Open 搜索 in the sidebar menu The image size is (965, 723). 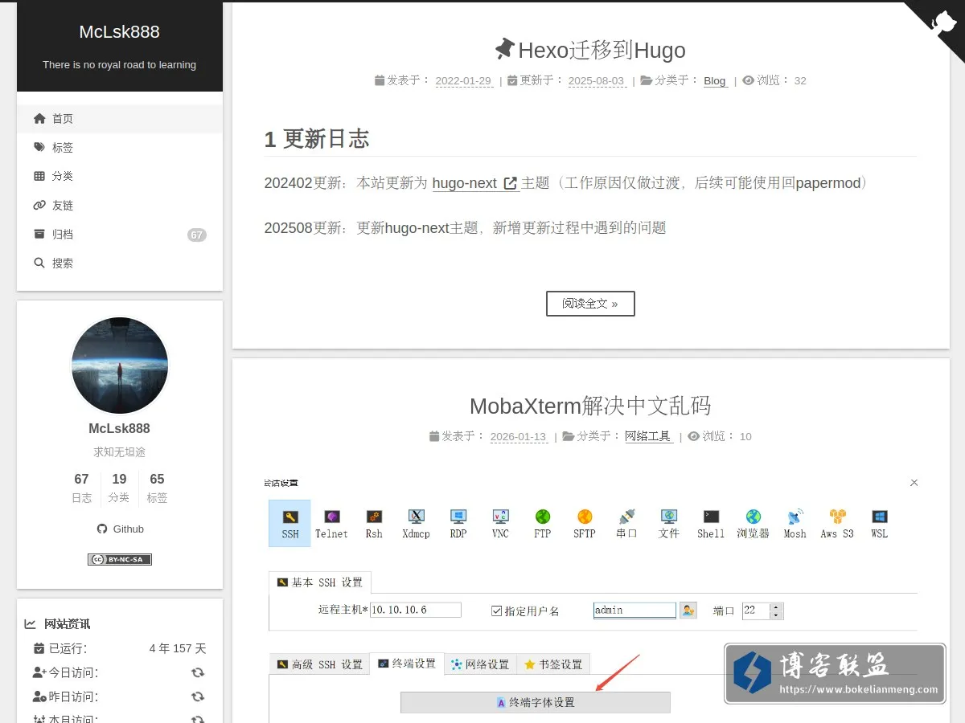[120, 263]
